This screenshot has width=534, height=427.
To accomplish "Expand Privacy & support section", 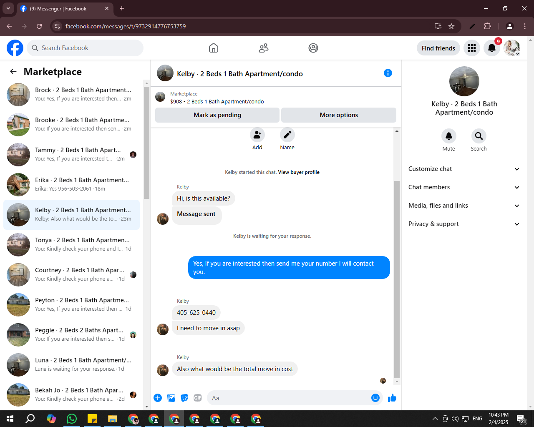I will click(x=464, y=224).
